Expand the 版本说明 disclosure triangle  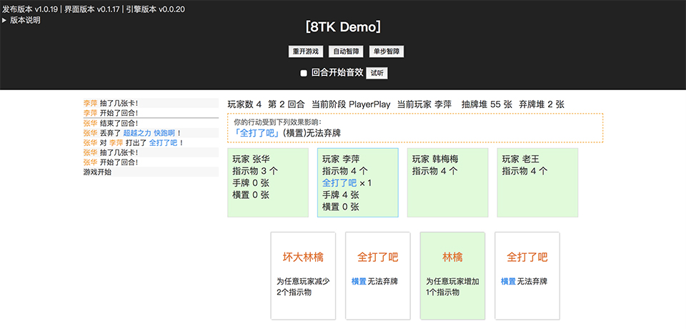pyautogui.click(x=4, y=20)
